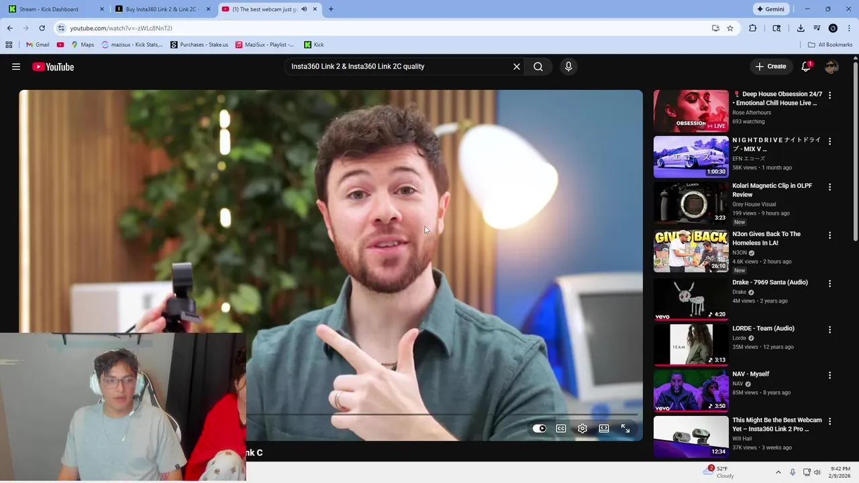This screenshot has height=483, width=859.
Task: Open the NAV - Myself video title
Action: click(750, 374)
